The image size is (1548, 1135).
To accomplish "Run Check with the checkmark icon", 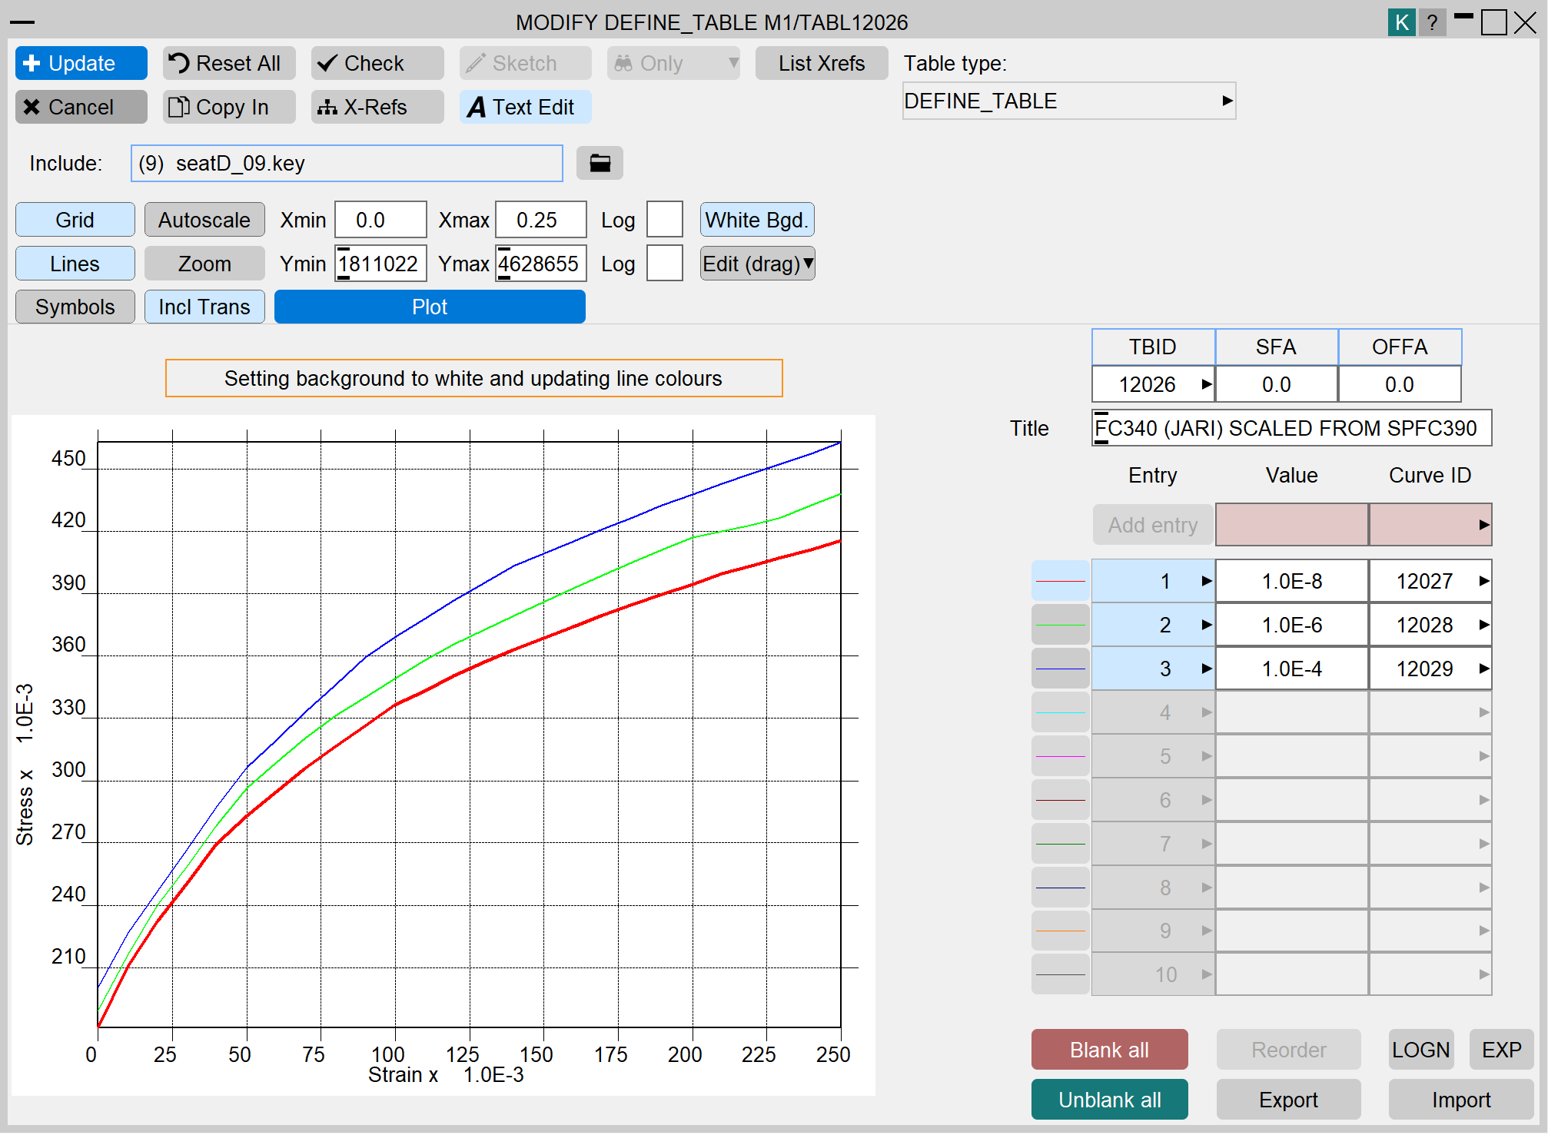I will click(x=377, y=63).
